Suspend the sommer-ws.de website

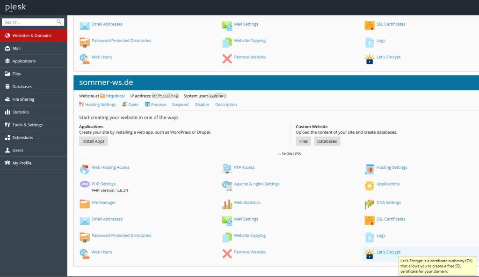click(x=180, y=104)
